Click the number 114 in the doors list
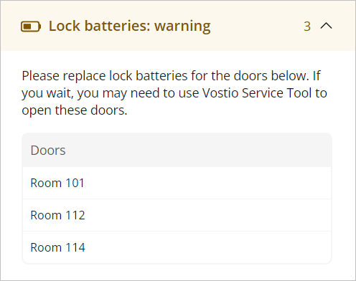Image resolution: width=356 pixels, height=281 pixels. tap(75, 247)
